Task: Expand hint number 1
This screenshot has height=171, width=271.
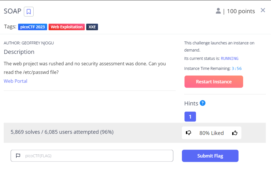Action: click(190, 117)
